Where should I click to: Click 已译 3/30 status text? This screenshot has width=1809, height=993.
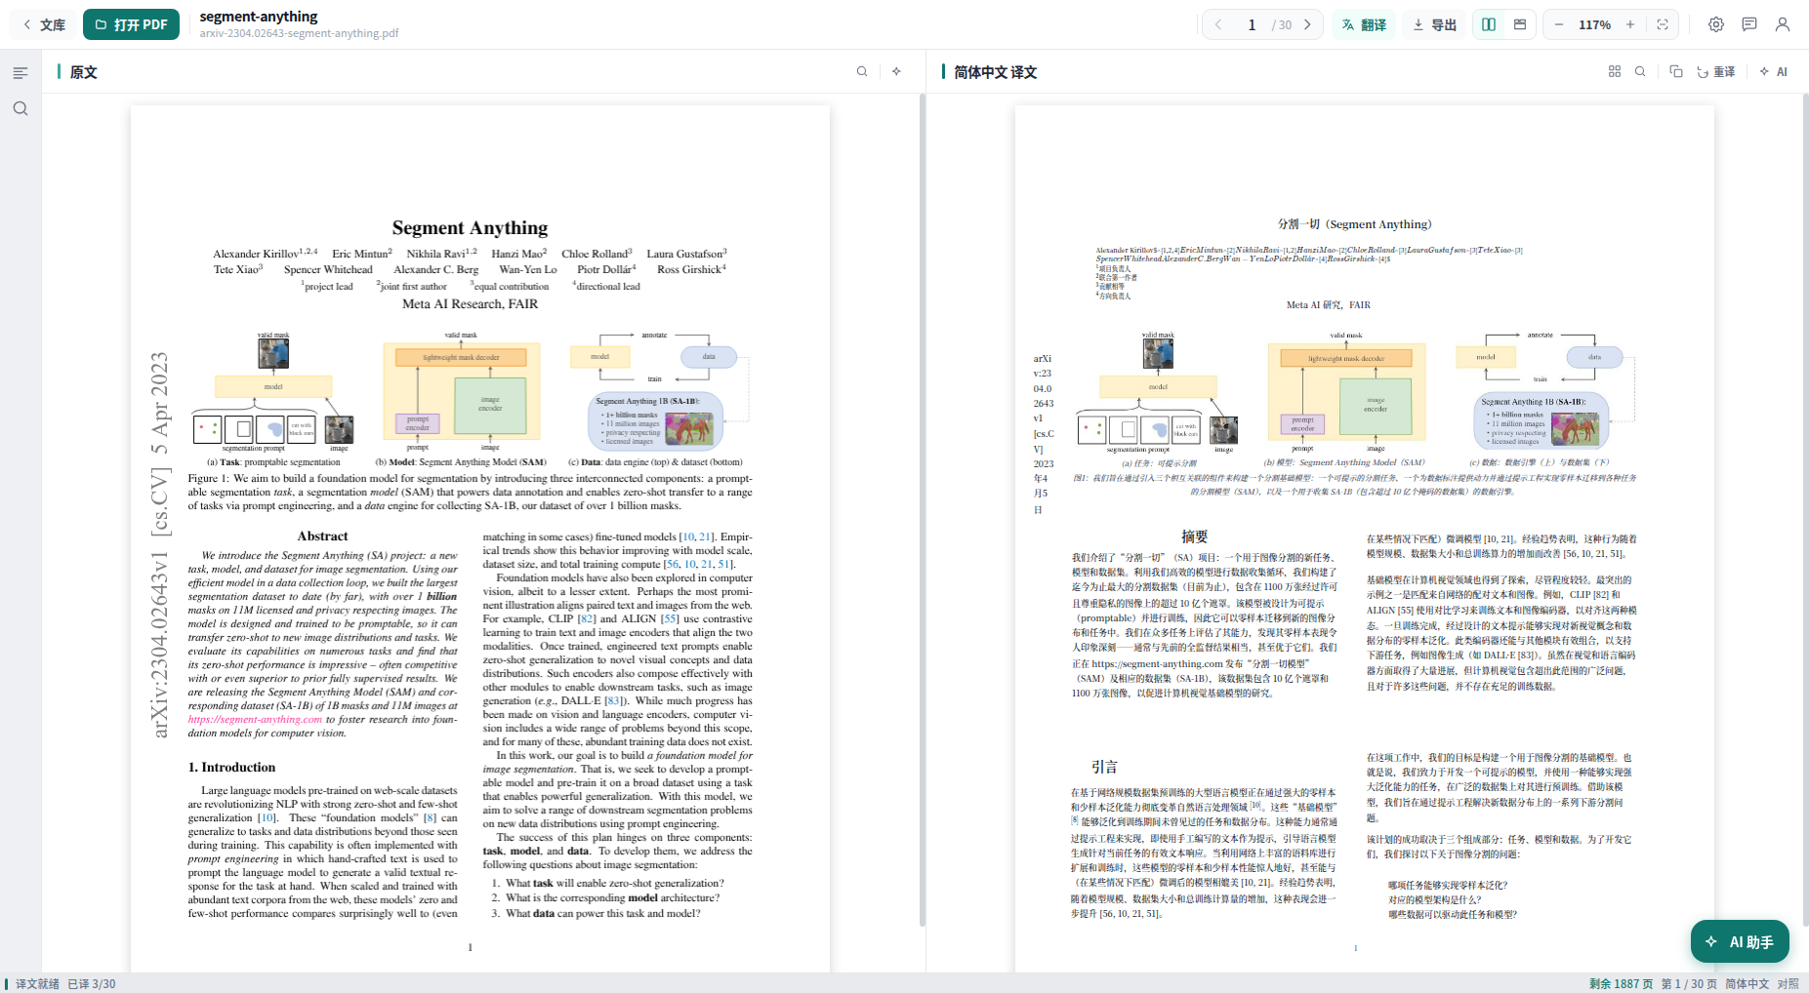click(92, 983)
